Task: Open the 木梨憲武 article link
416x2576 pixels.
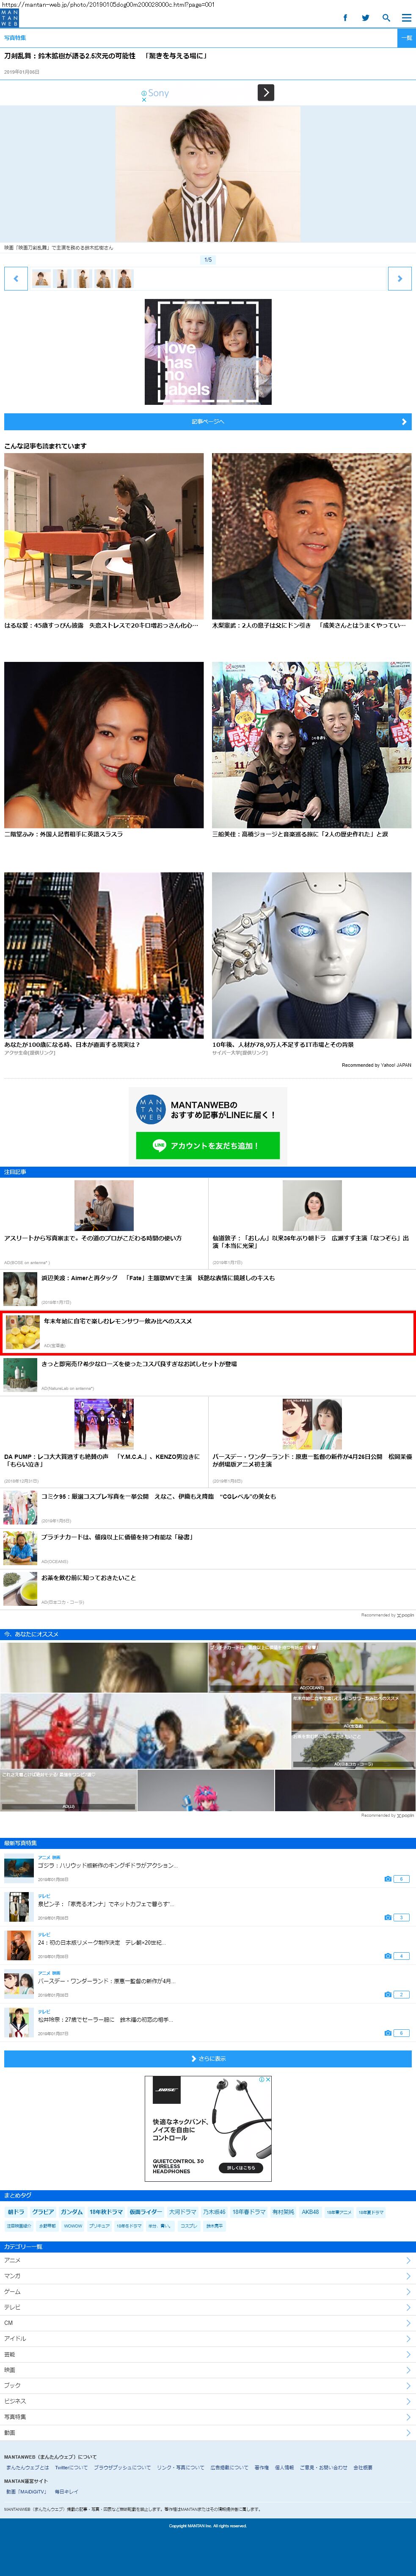Action: (x=311, y=541)
